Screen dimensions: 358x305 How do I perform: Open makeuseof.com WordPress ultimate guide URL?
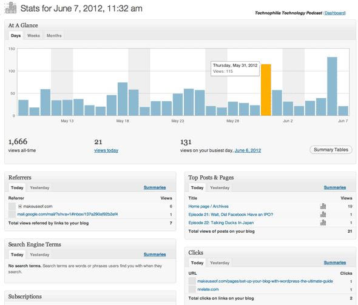point(265,281)
